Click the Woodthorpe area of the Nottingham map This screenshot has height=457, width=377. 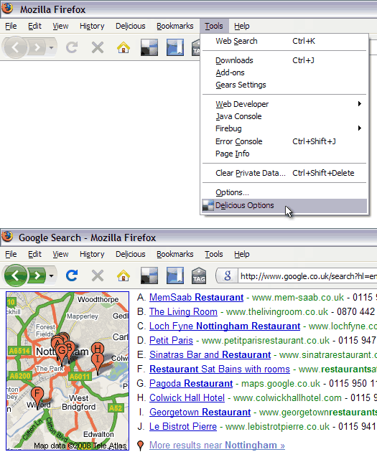click(x=98, y=299)
